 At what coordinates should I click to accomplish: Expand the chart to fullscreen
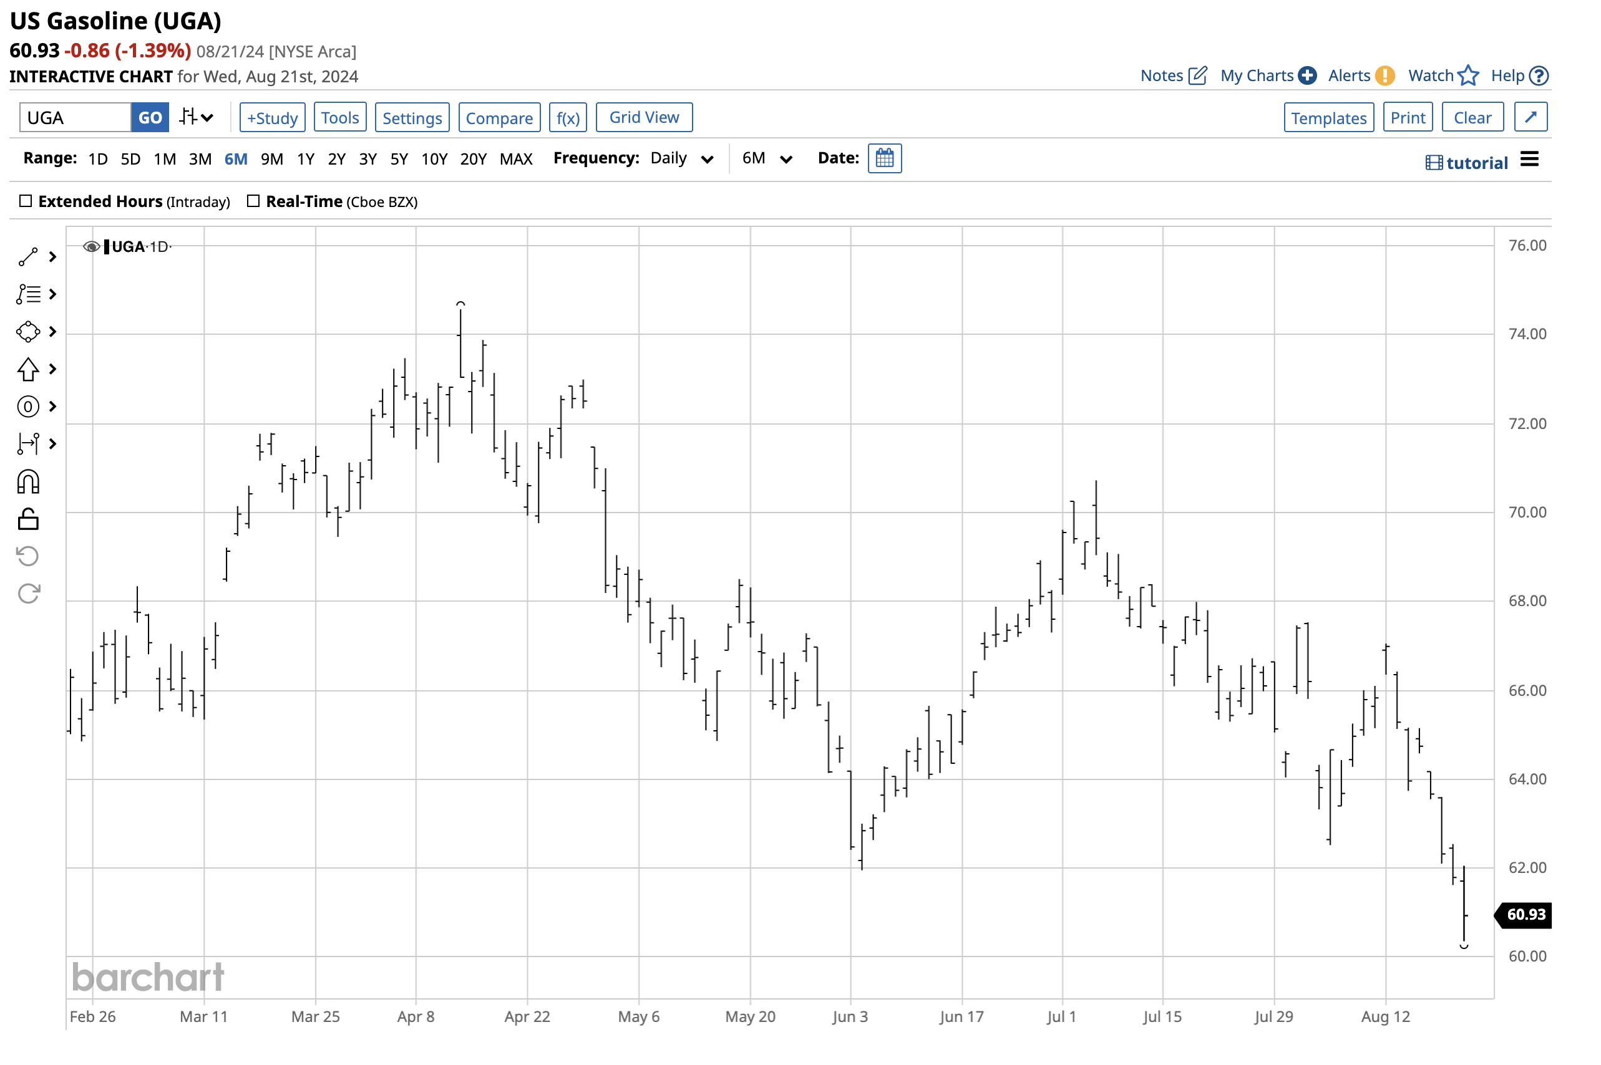(x=1531, y=117)
